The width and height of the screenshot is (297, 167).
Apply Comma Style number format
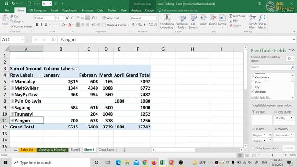pos(145,25)
